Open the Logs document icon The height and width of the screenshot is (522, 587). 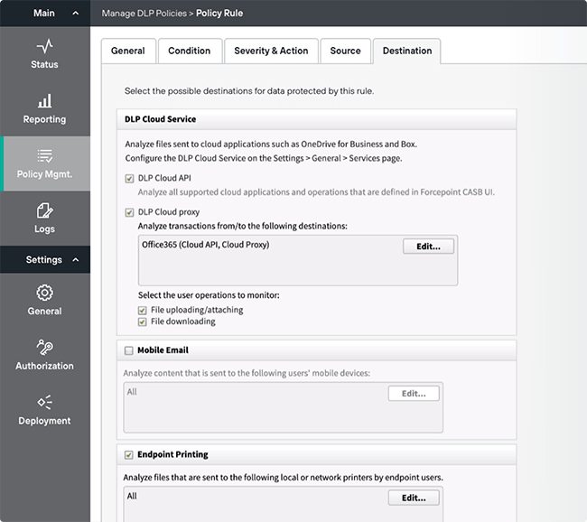click(x=44, y=211)
